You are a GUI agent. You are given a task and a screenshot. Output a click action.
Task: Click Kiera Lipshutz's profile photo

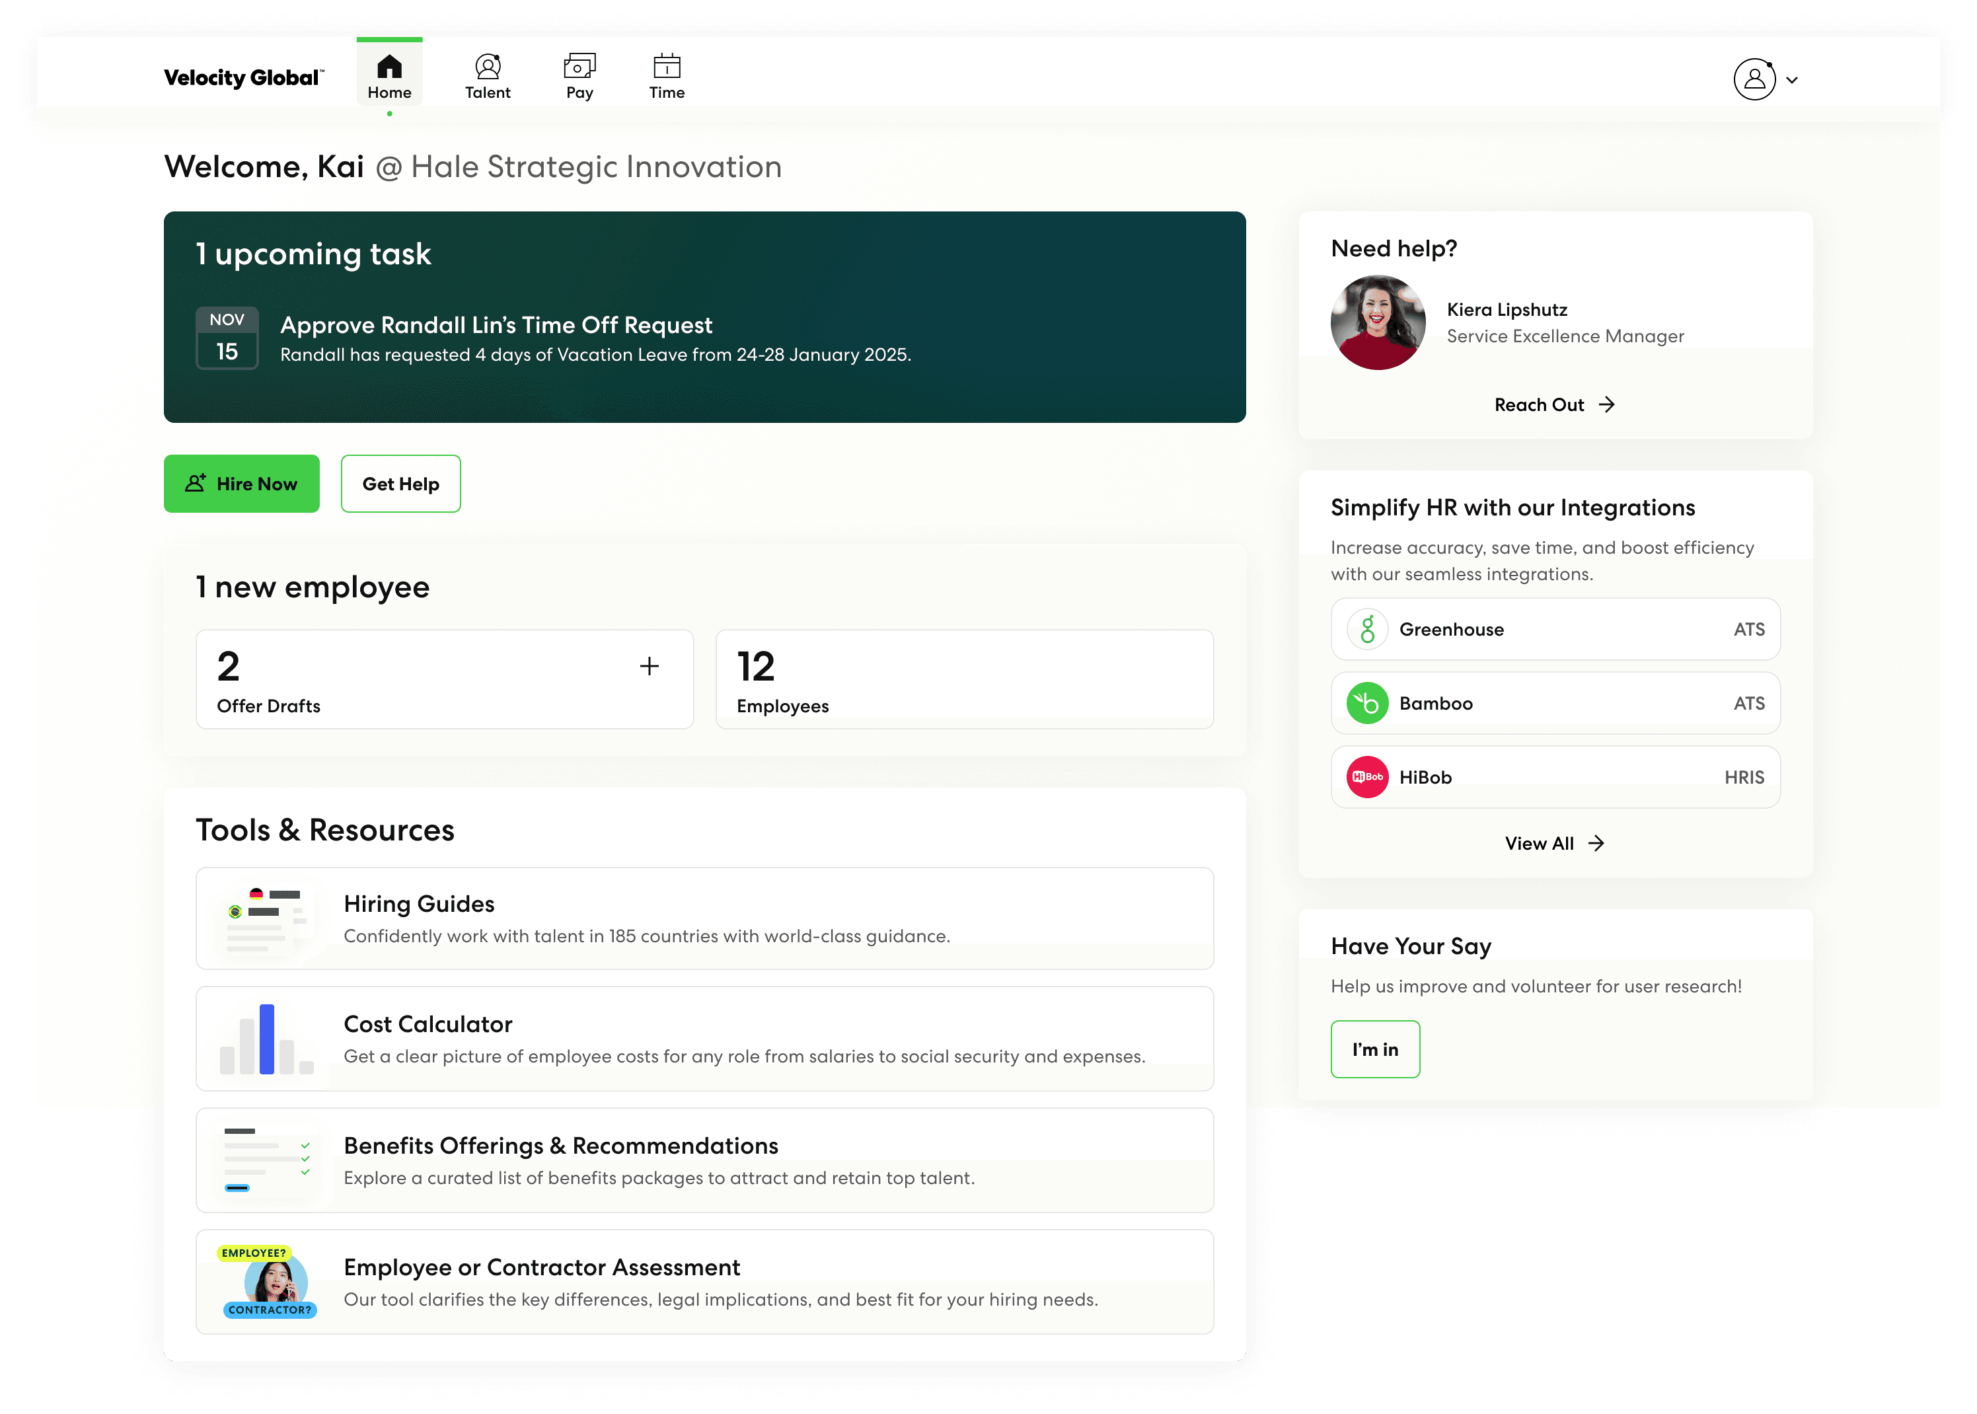point(1377,323)
